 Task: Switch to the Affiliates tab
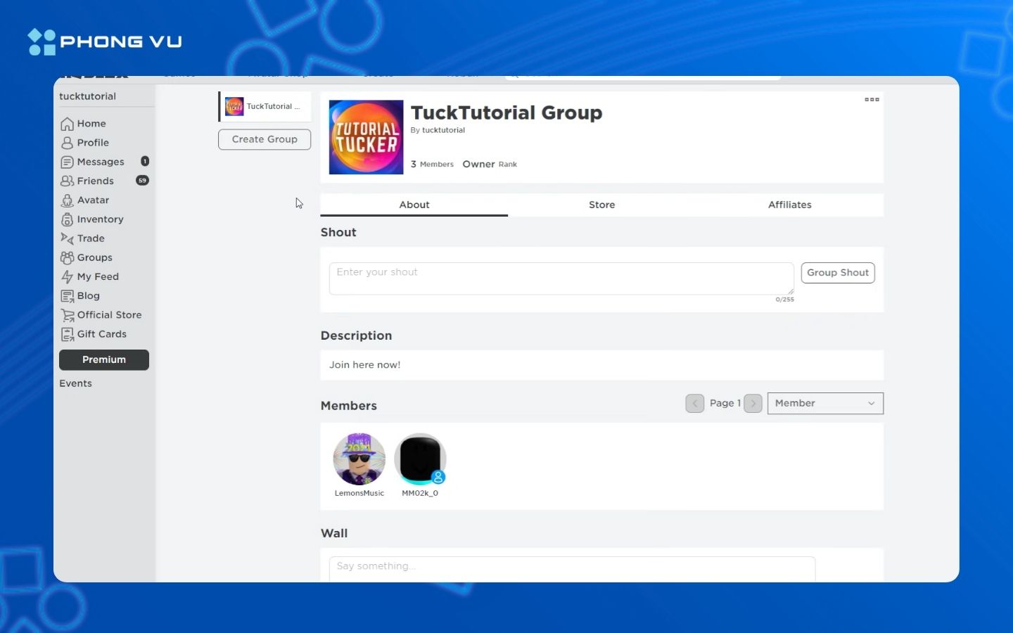[x=789, y=205]
